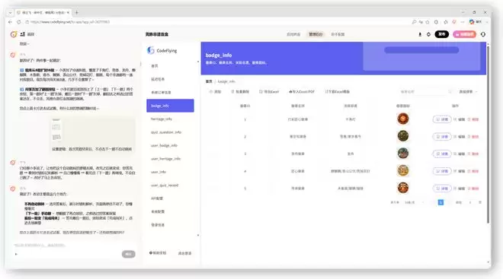
Task: Reload the page with the browser refresh icon
Action: [x=19, y=22]
